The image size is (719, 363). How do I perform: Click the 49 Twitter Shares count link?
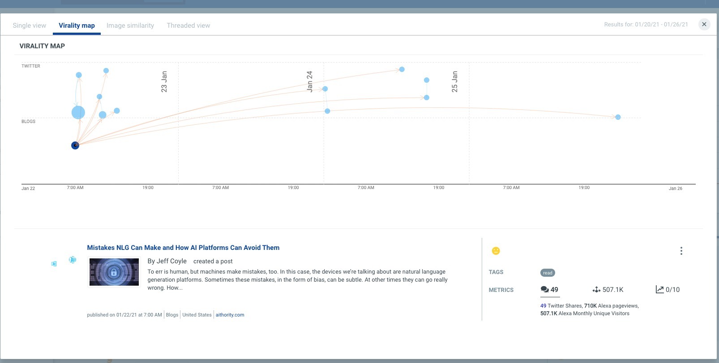[x=544, y=306]
